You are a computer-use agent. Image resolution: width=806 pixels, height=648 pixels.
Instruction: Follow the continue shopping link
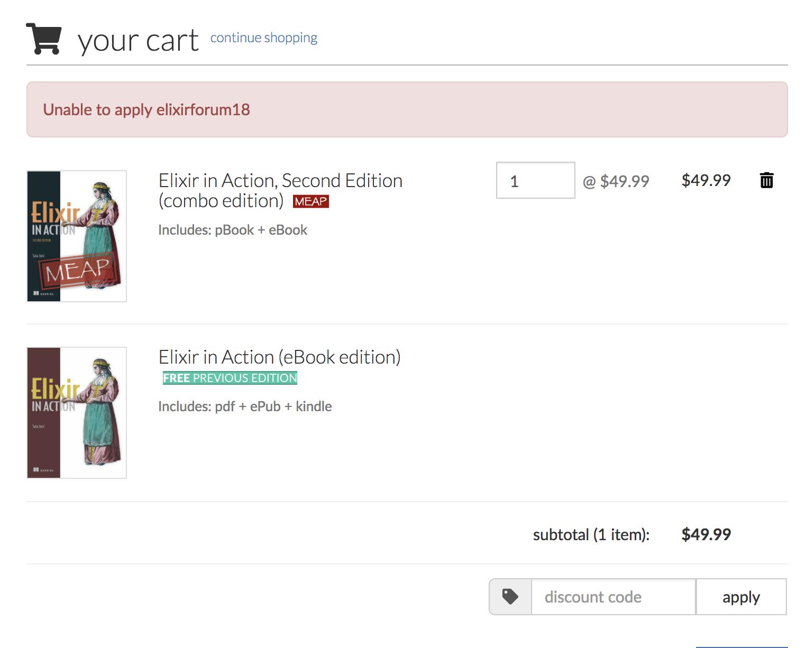(264, 38)
